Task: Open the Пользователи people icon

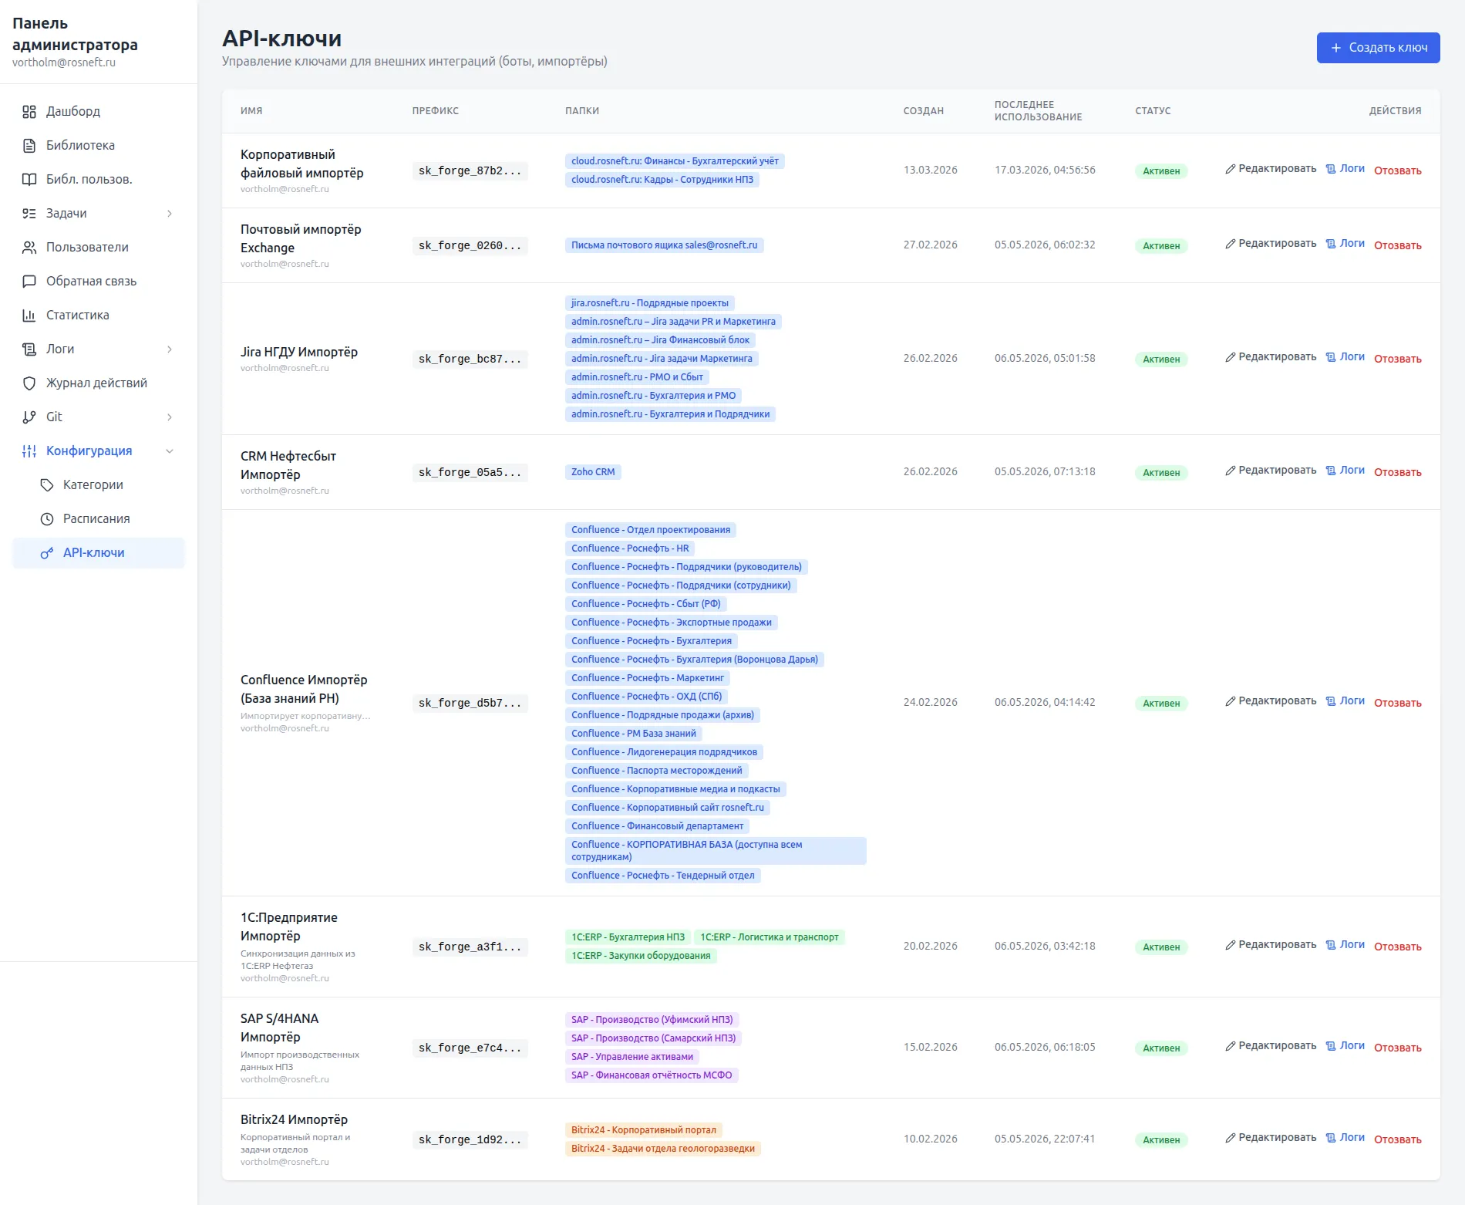Action: 29,248
